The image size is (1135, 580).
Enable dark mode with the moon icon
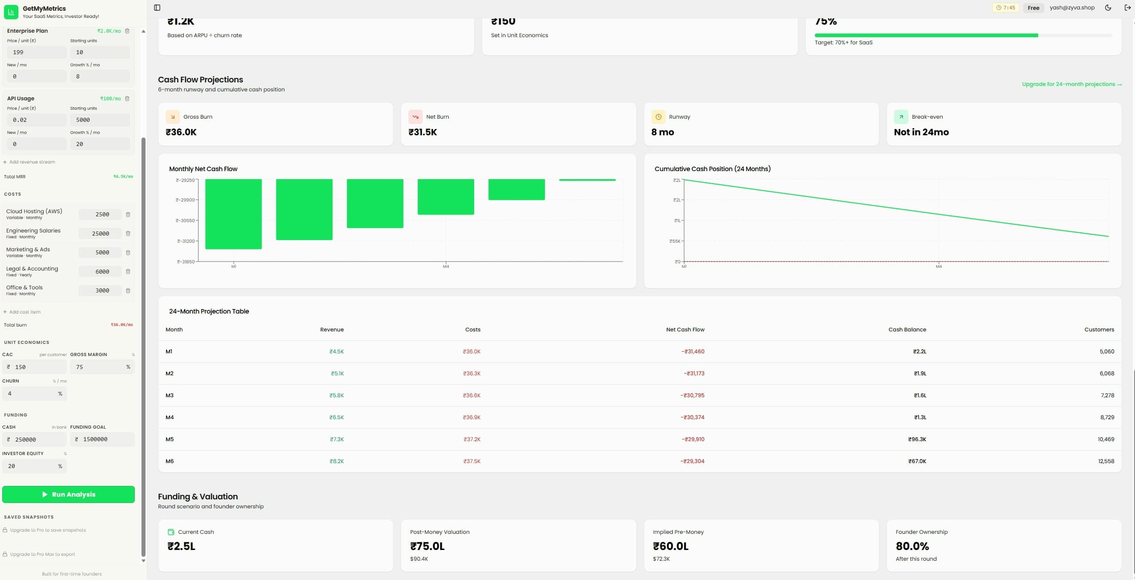pyautogui.click(x=1108, y=7)
